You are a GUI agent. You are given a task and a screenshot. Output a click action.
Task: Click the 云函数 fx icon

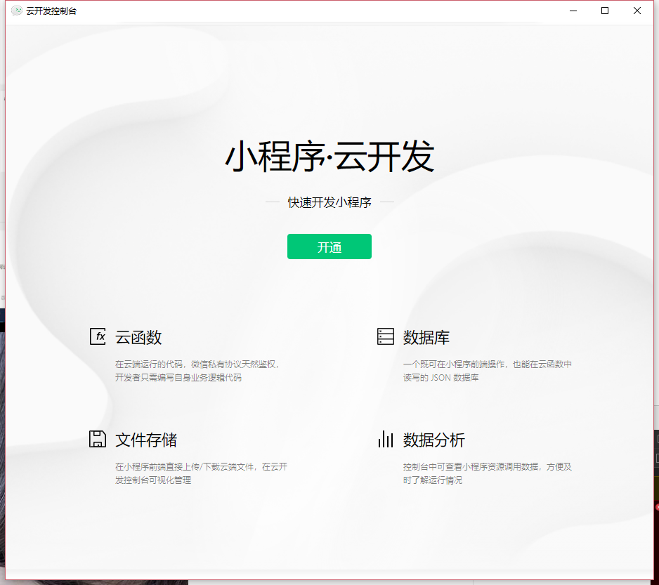click(98, 336)
